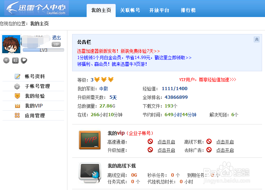Click 点击开启 for 高速通道

point(166,142)
